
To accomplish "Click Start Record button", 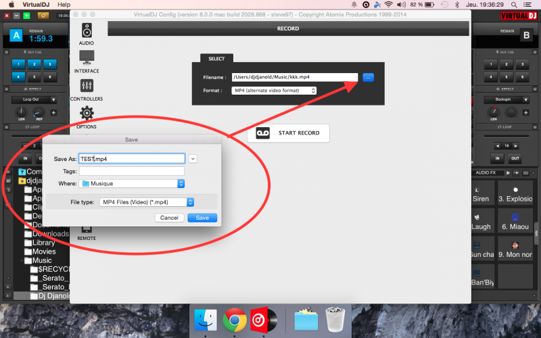I will [x=288, y=133].
